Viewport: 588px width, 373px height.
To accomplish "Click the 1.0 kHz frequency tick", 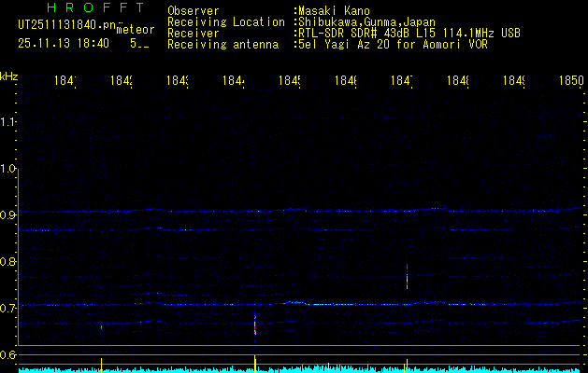I will point(9,169).
